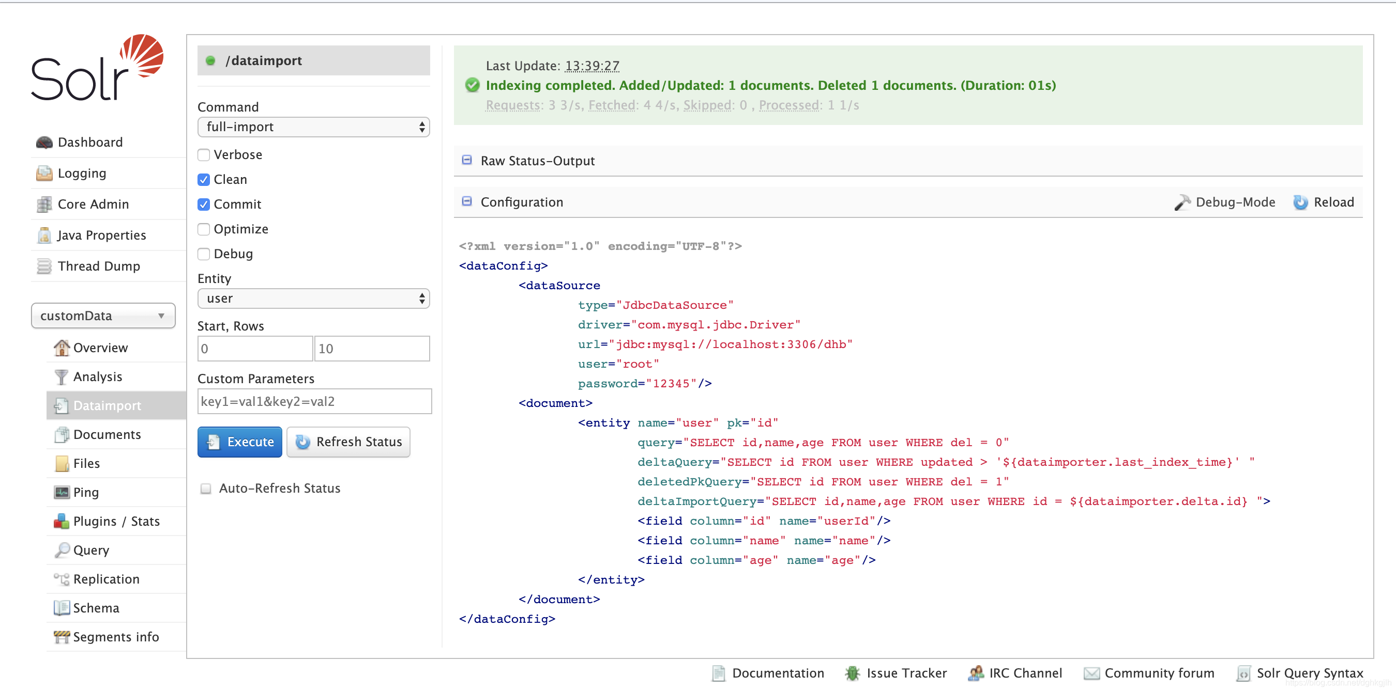Click the Files folder icon

pyautogui.click(x=62, y=464)
